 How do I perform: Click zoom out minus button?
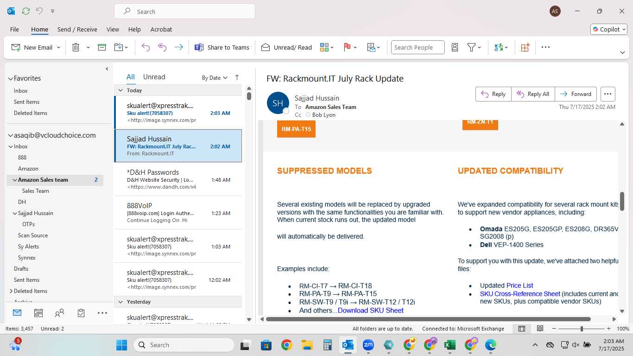coord(555,329)
